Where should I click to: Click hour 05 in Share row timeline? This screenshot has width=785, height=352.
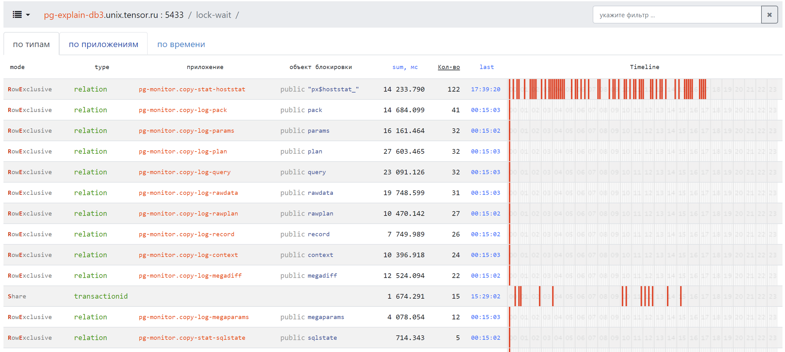(569, 296)
